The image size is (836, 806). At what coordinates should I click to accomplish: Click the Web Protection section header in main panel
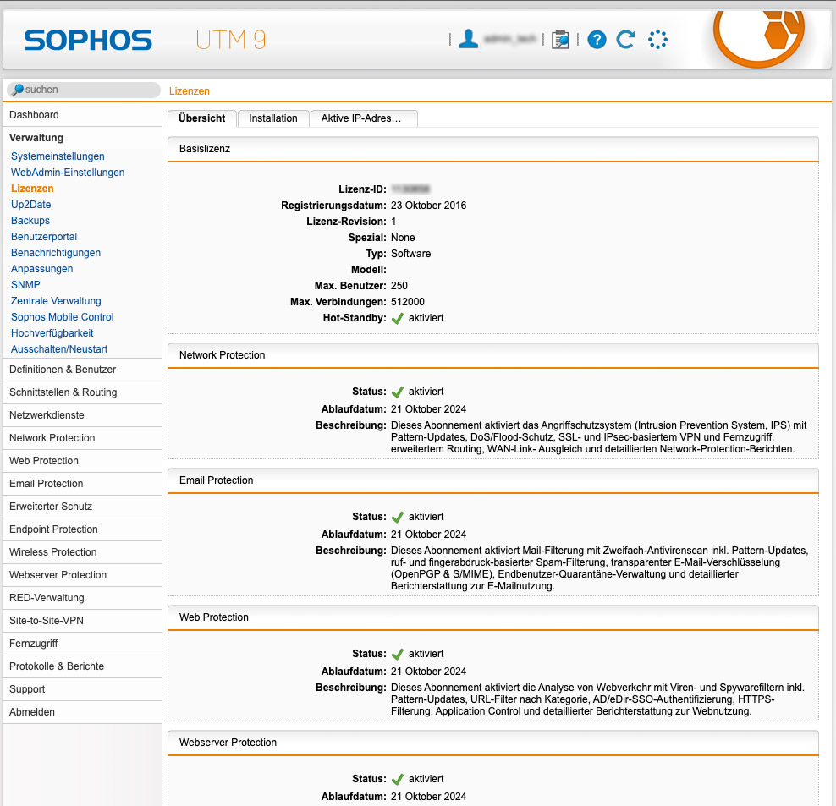click(493, 618)
